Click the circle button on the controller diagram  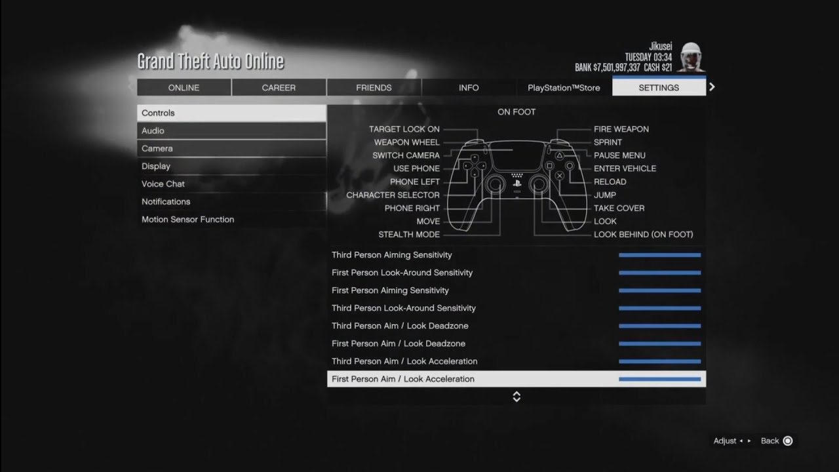click(570, 166)
